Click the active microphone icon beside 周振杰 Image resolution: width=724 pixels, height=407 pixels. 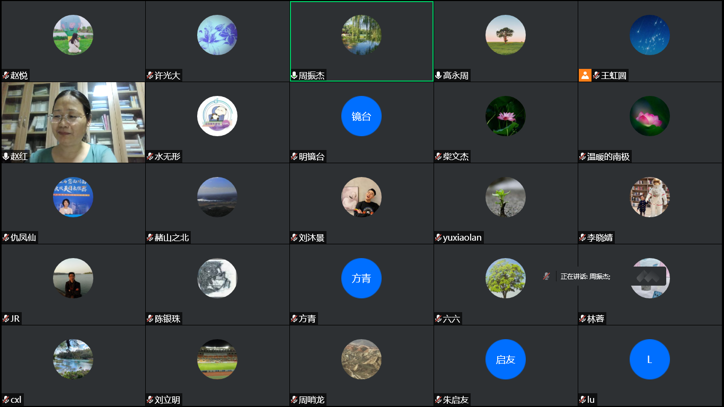[294, 76]
